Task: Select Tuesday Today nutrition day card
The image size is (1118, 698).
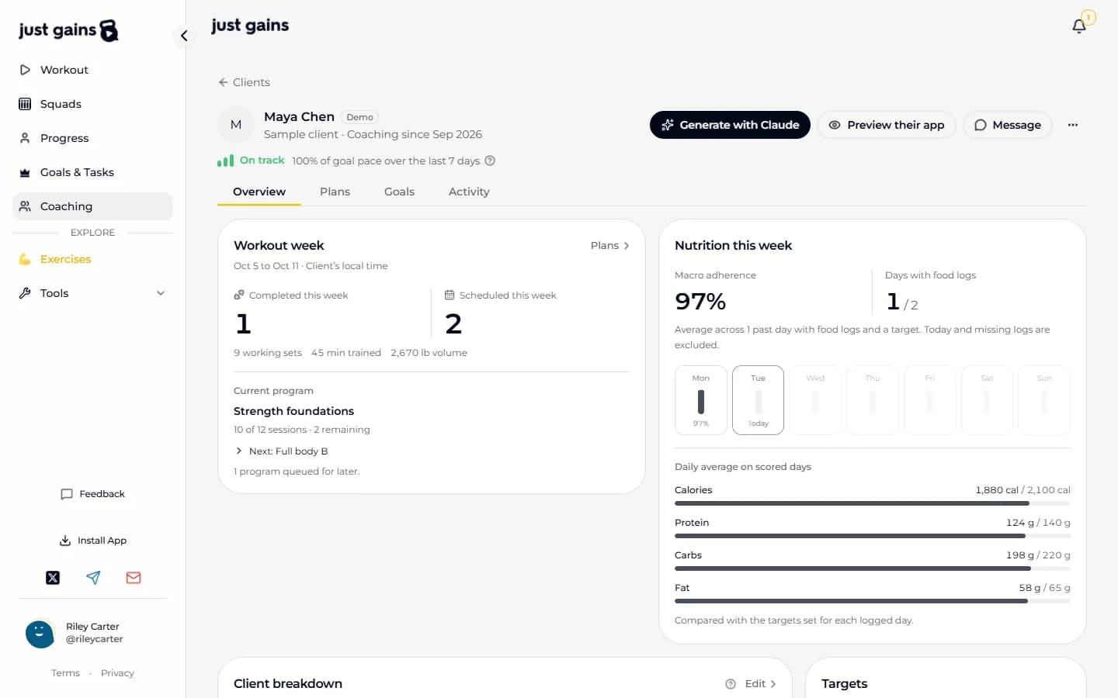Action: [x=759, y=400]
